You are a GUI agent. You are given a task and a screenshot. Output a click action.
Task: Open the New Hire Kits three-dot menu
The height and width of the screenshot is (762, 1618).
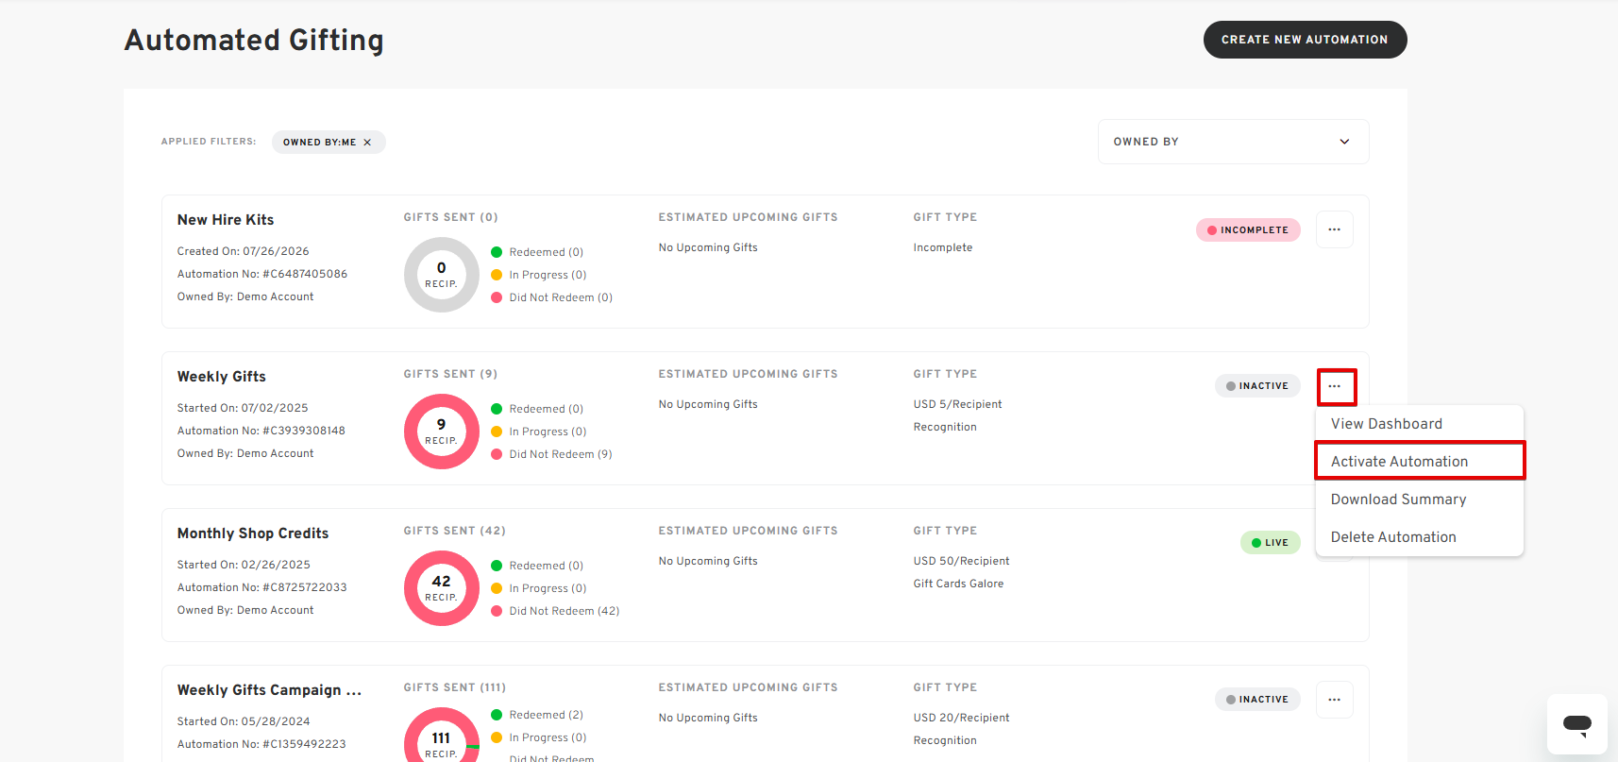point(1334,229)
